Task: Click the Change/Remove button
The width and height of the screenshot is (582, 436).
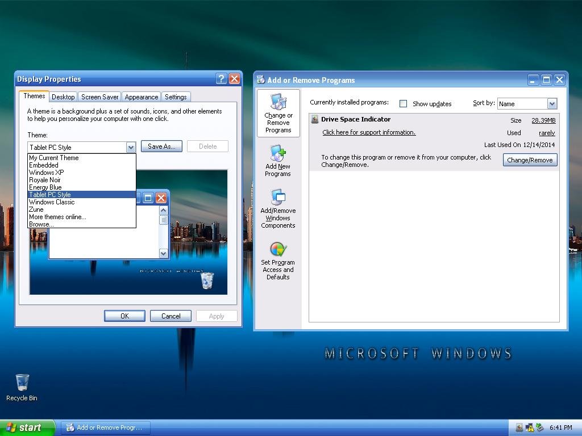Action: pos(530,160)
